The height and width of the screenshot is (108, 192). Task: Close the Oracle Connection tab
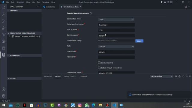pos(80,7)
